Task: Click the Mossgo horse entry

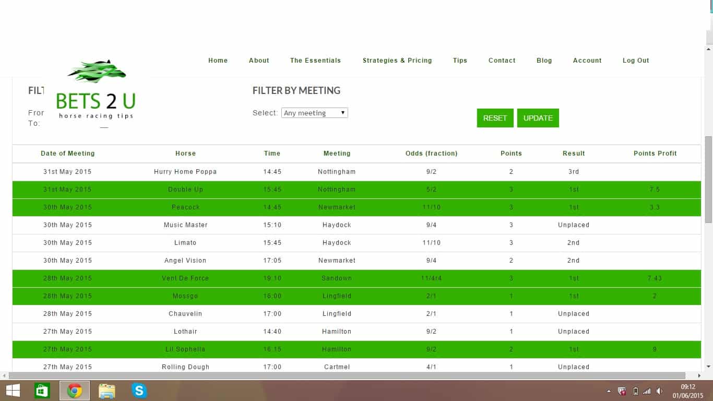Action: coord(185,296)
